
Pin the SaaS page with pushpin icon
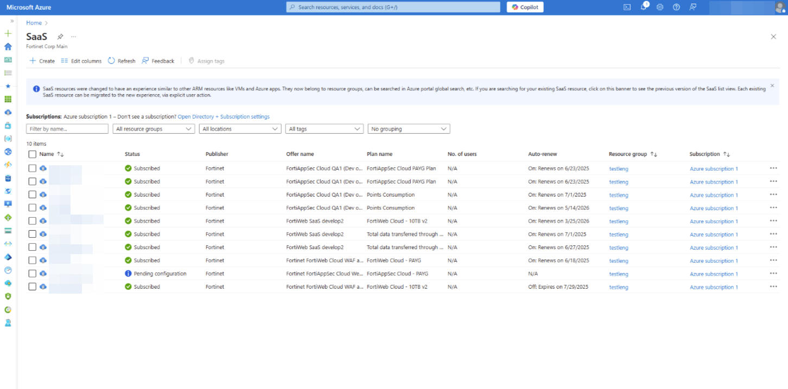tap(60, 36)
